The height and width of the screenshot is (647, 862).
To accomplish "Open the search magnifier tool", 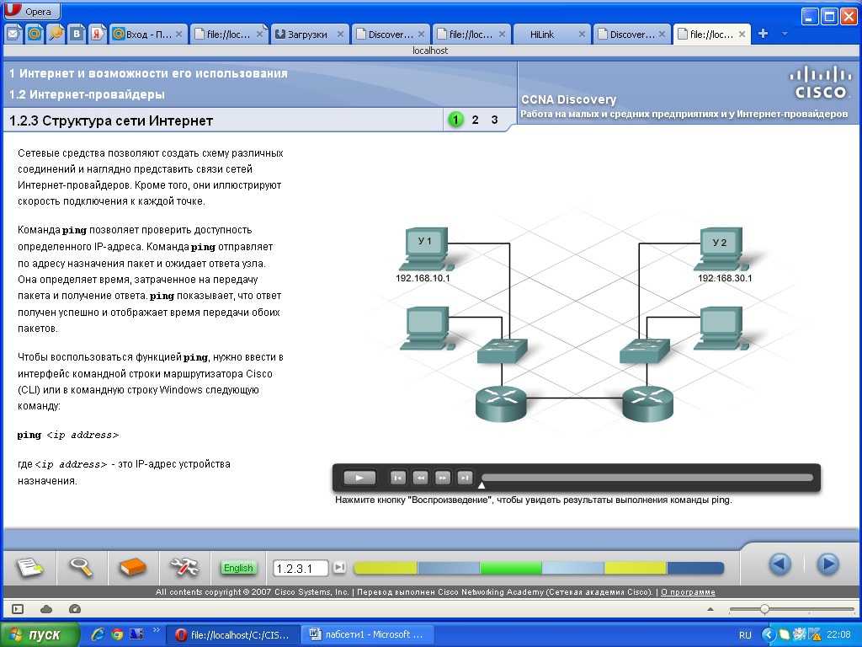I will [81, 567].
